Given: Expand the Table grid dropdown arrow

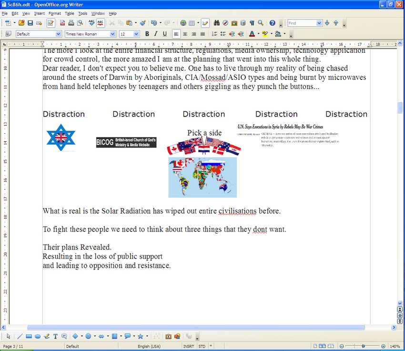Looking at the screenshot, I should coord(198,23).
